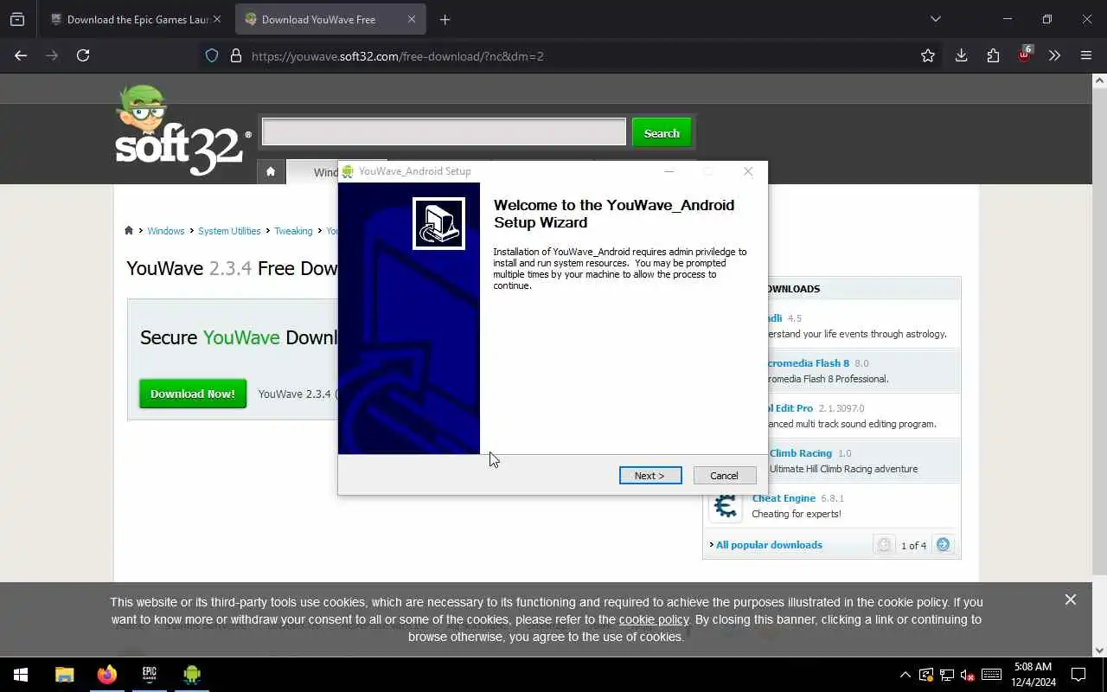Close the Epic Games Launcher tab
This screenshot has height=692, width=1107.
pyautogui.click(x=217, y=19)
